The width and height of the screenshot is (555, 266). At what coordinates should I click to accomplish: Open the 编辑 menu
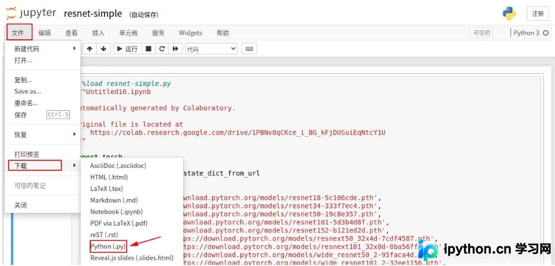pyautogui.click(x=45, y=33)
